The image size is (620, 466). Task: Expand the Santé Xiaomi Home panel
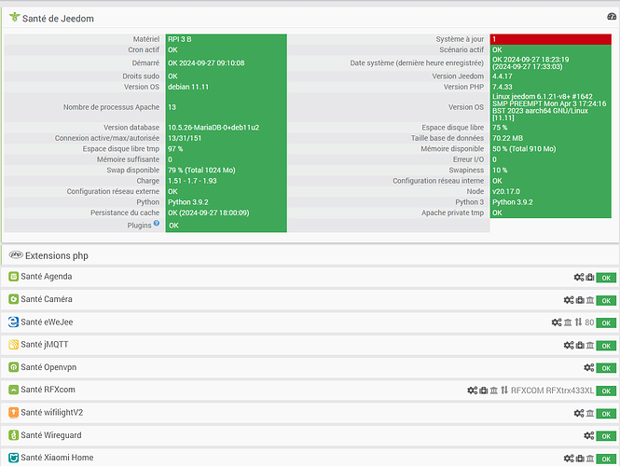57,458
